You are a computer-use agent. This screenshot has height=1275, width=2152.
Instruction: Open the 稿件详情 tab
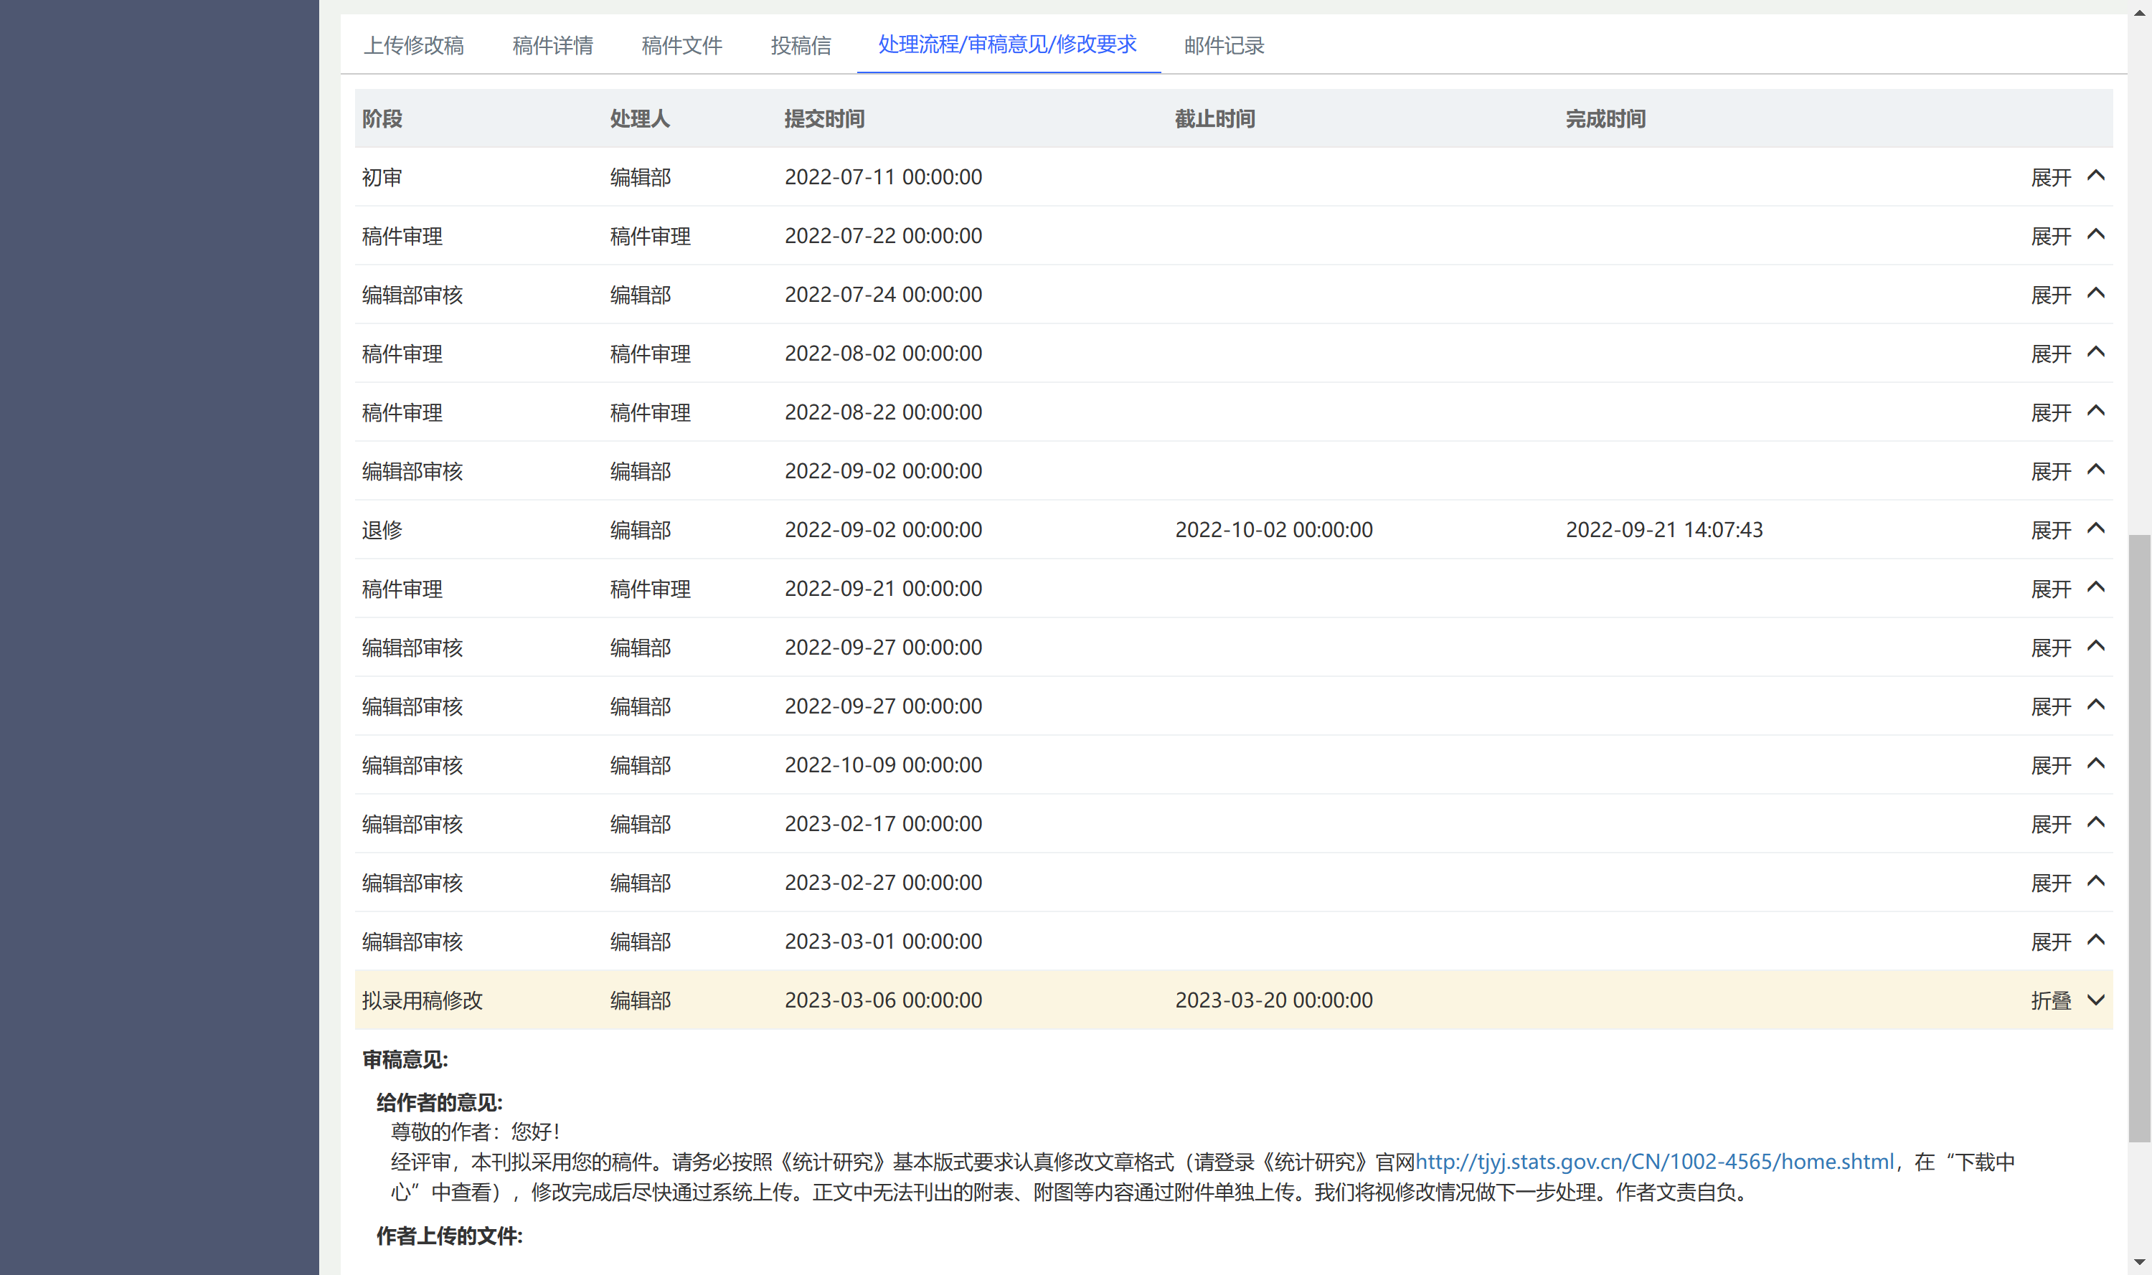[552, 44]
